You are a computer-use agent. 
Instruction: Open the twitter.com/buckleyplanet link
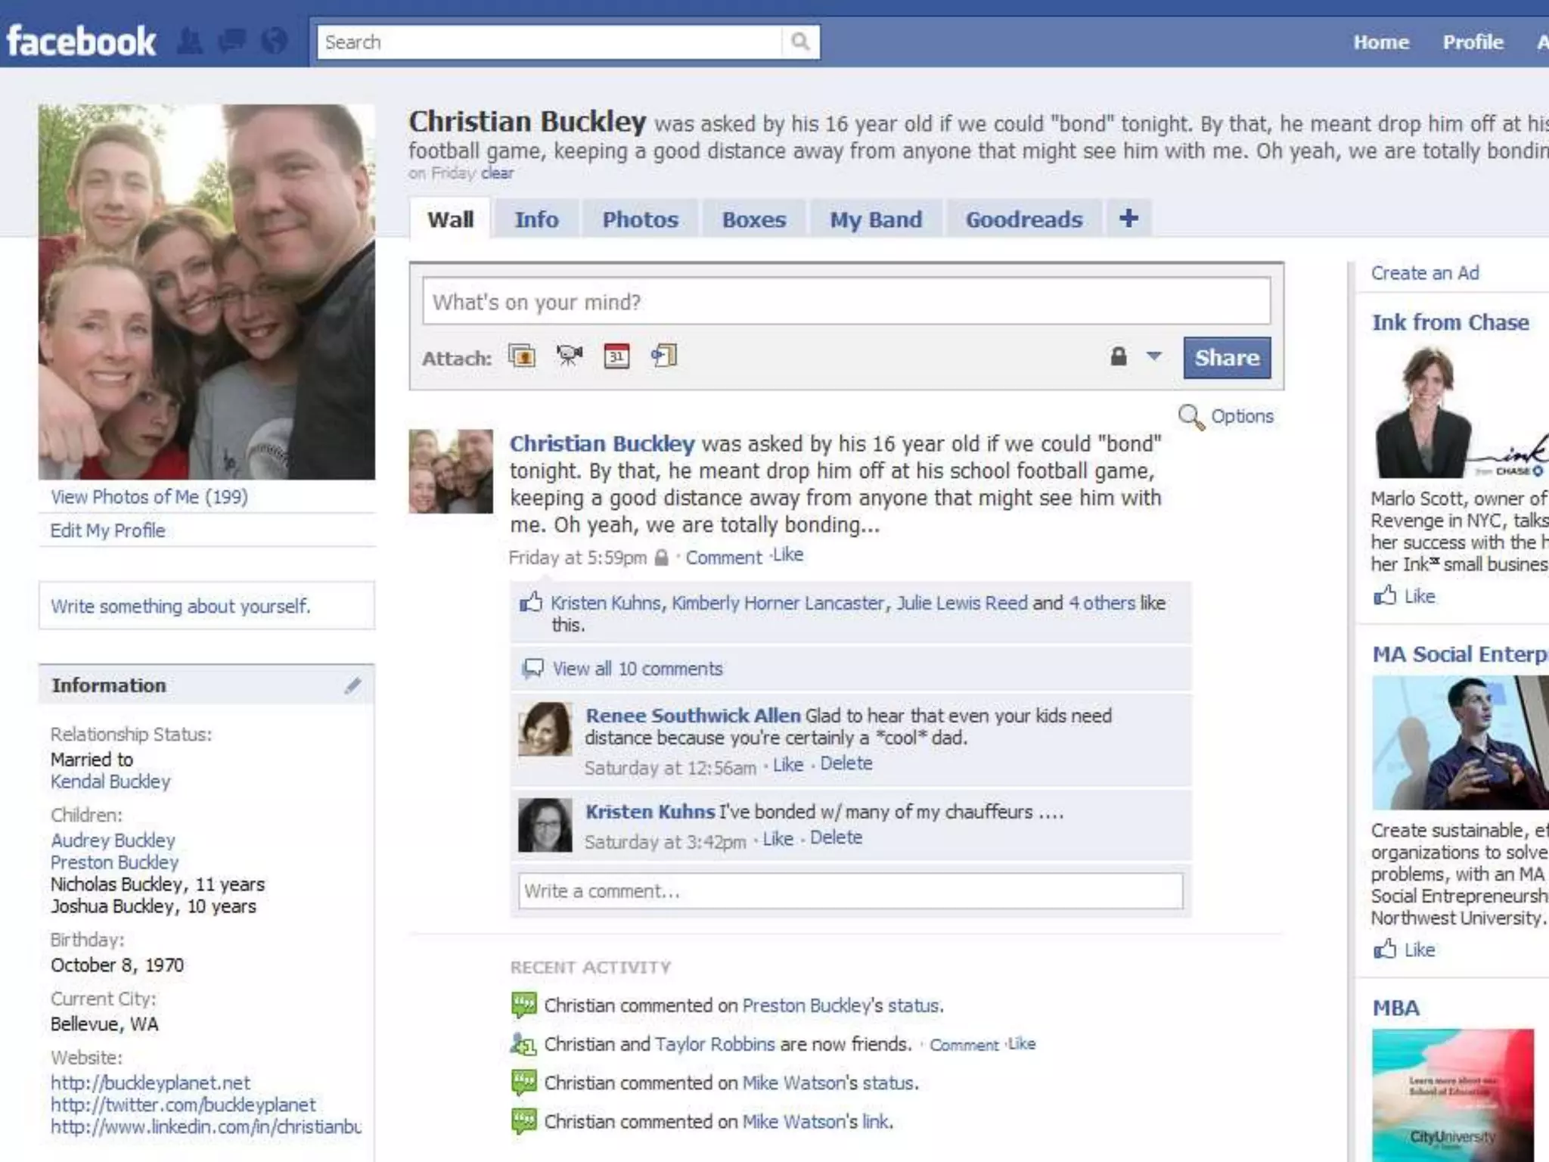183,1105
